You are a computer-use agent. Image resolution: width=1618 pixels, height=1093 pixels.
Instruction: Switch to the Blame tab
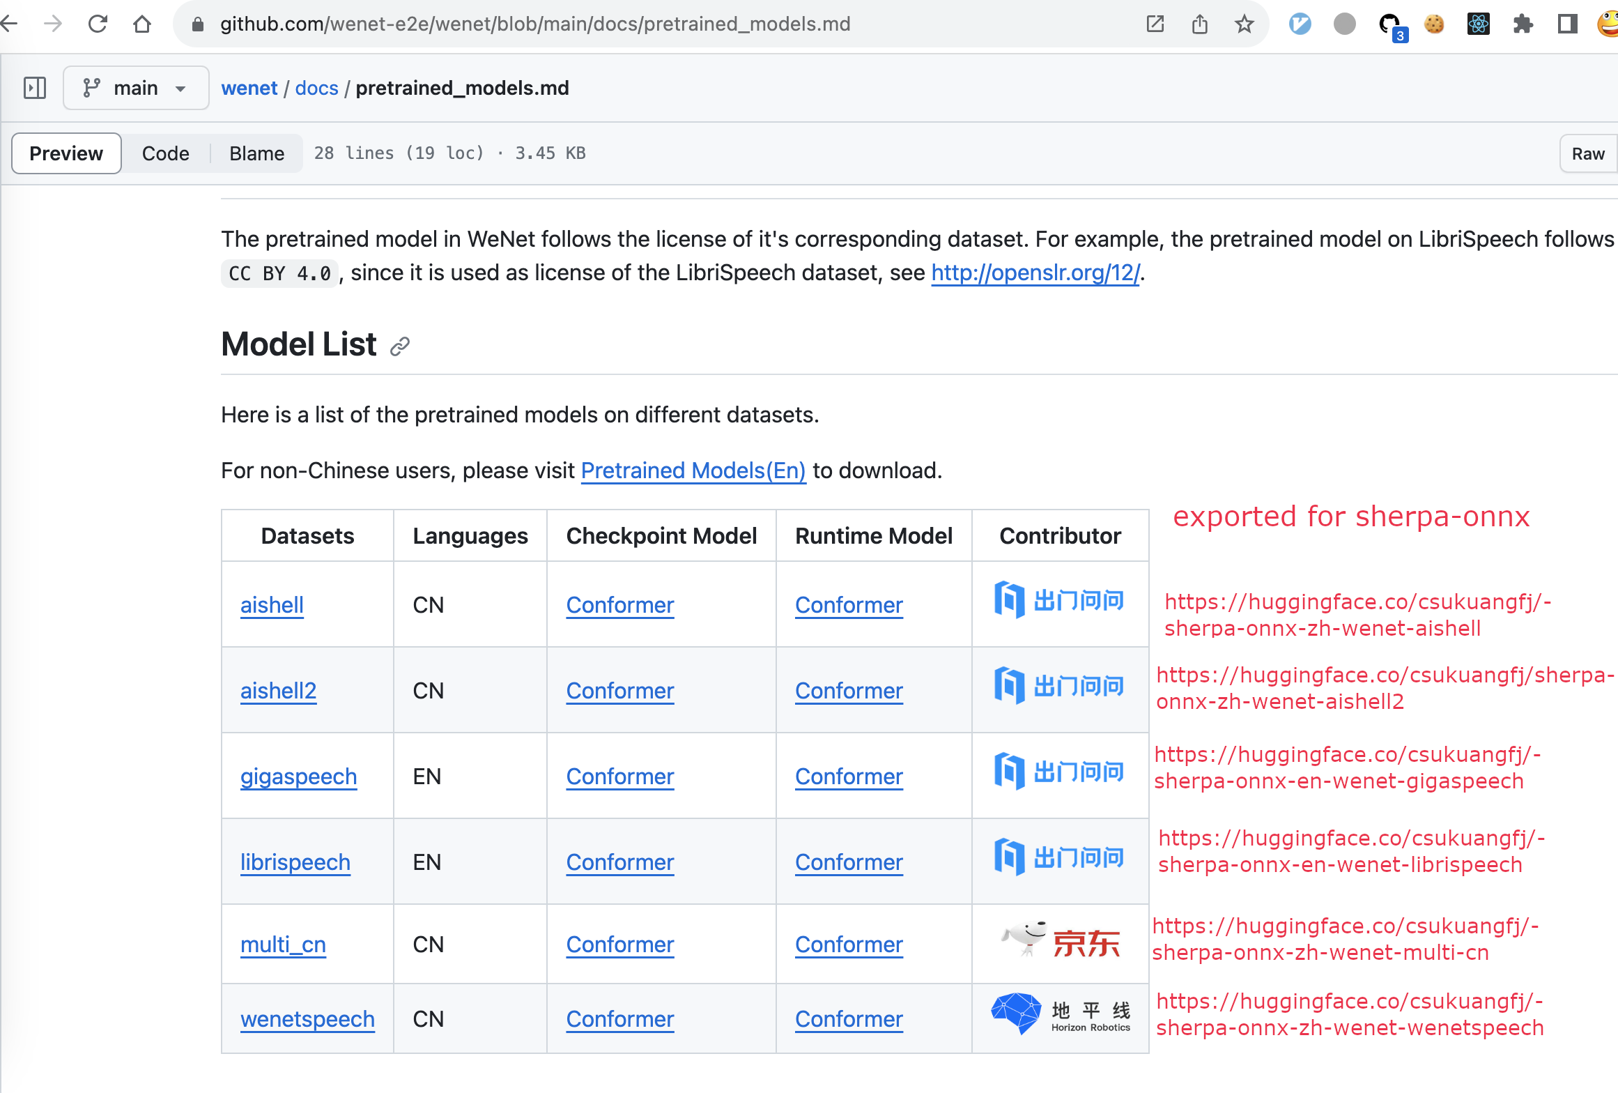(x=256, y=153)
